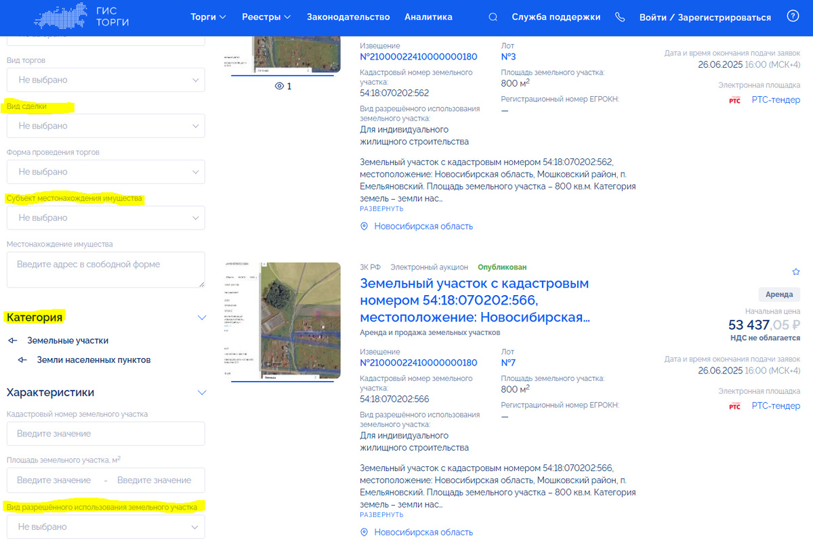Image resolution: width=813 pixels, height=557 pixels.
Task: Go to the Аналитика page
Action: [428, 17]
